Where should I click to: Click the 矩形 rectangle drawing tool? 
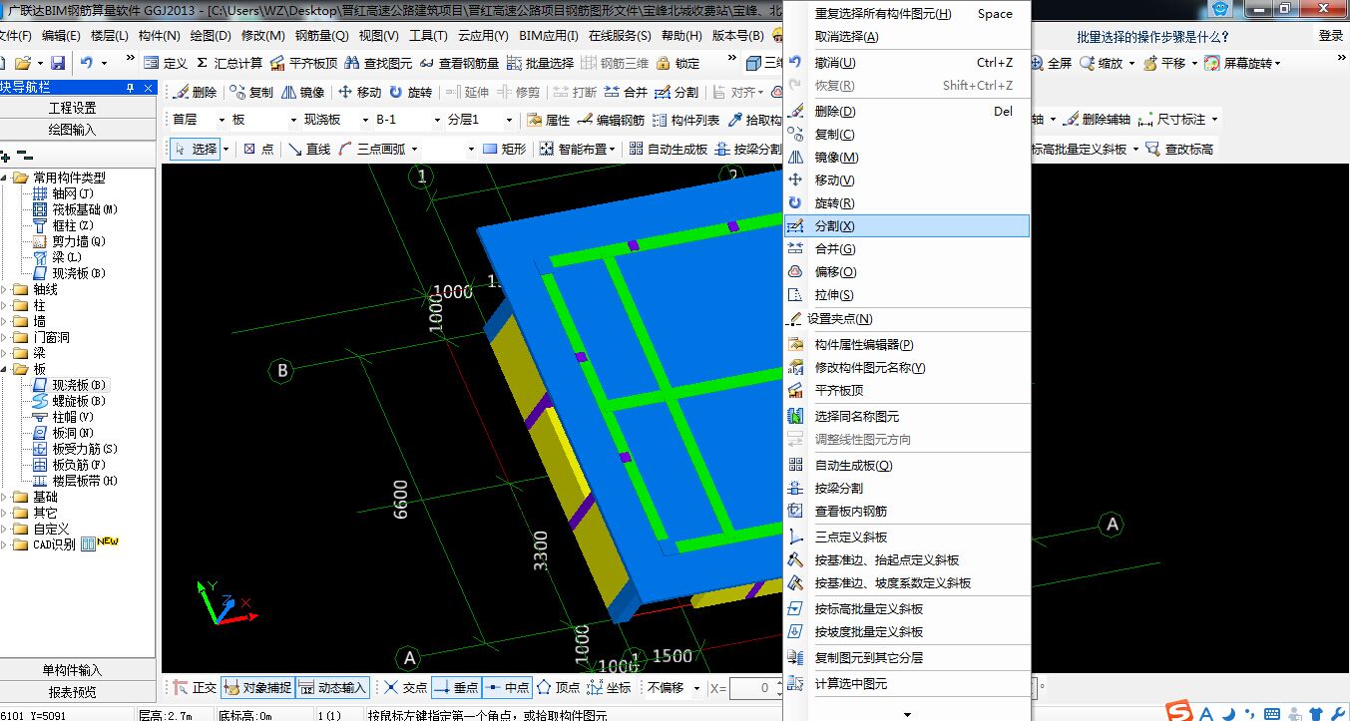pyautogui.click(x=504, y=149)
